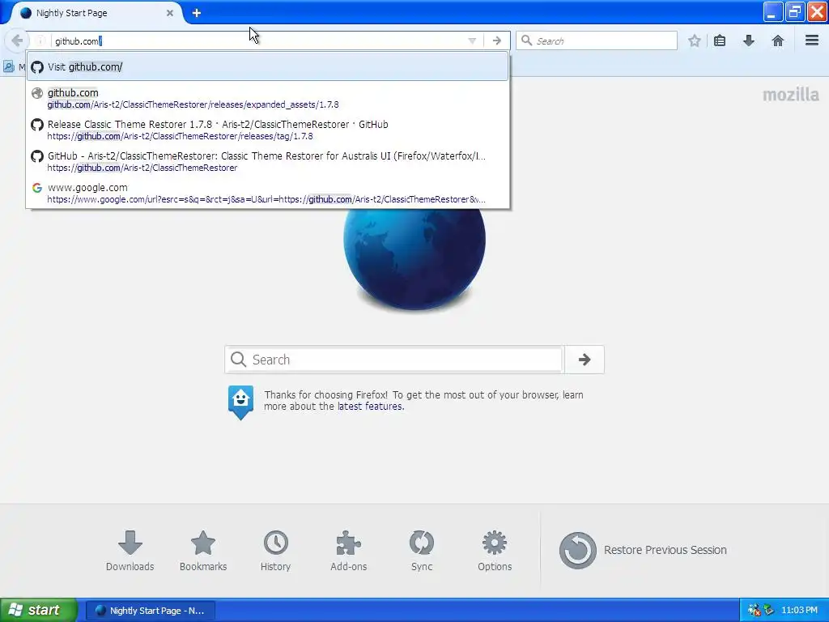Click the snippet house icon

tap(240, 402)
